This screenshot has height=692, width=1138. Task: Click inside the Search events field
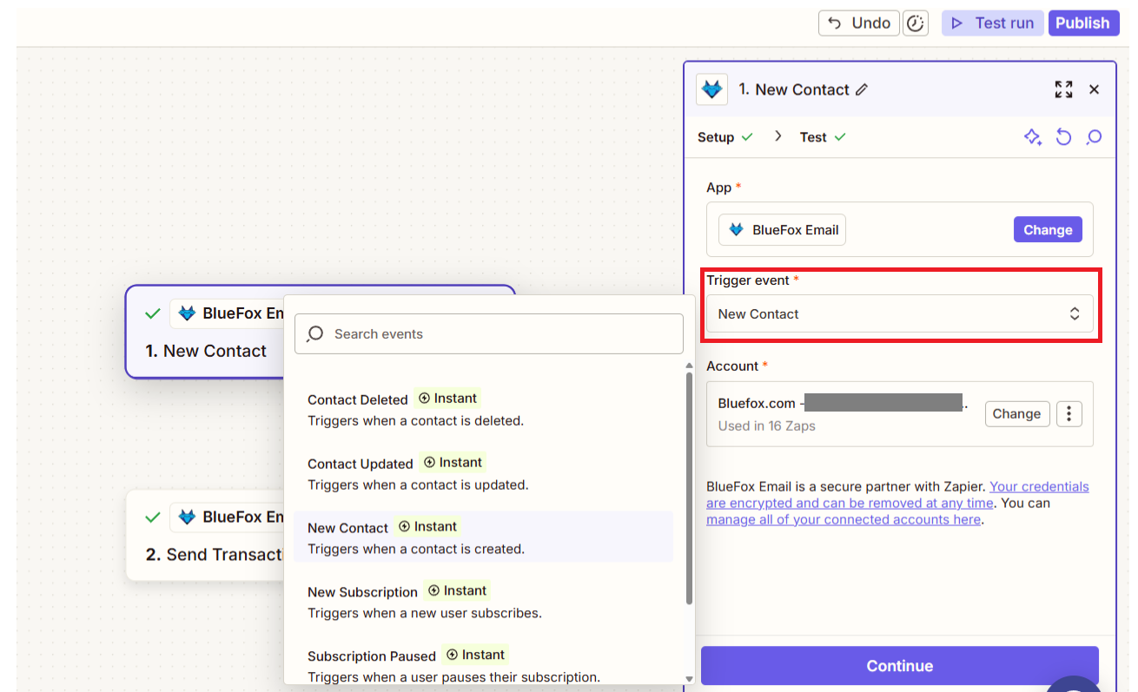coord(486,333)
